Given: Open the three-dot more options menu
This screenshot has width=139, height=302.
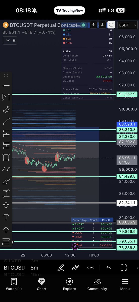Looking at the screenshot, I should coord(91,268).
